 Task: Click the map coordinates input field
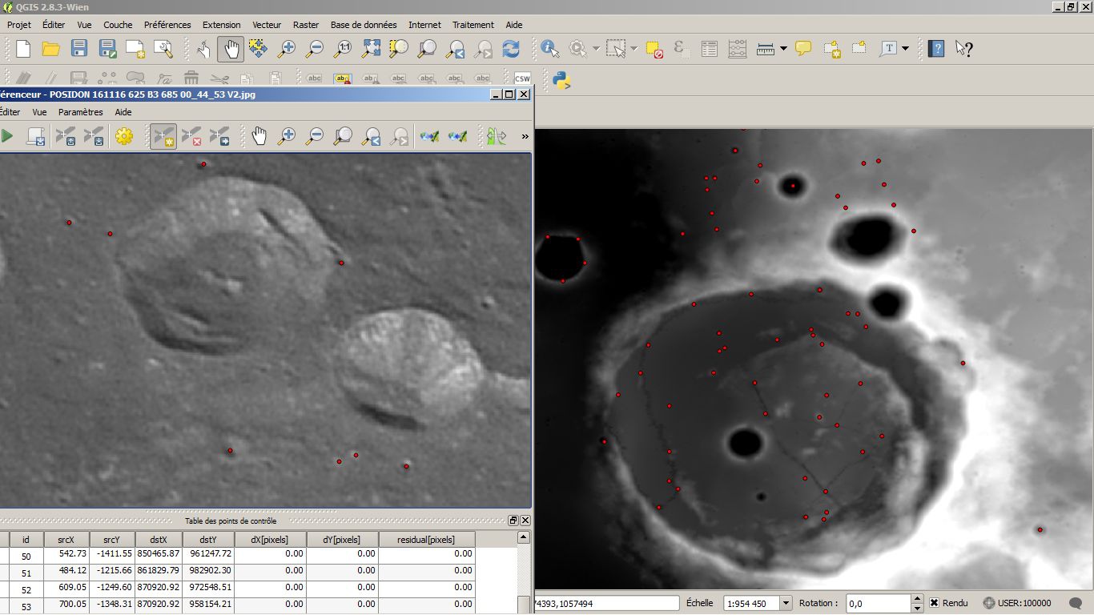pyautogui.click(x=606, y=603)
